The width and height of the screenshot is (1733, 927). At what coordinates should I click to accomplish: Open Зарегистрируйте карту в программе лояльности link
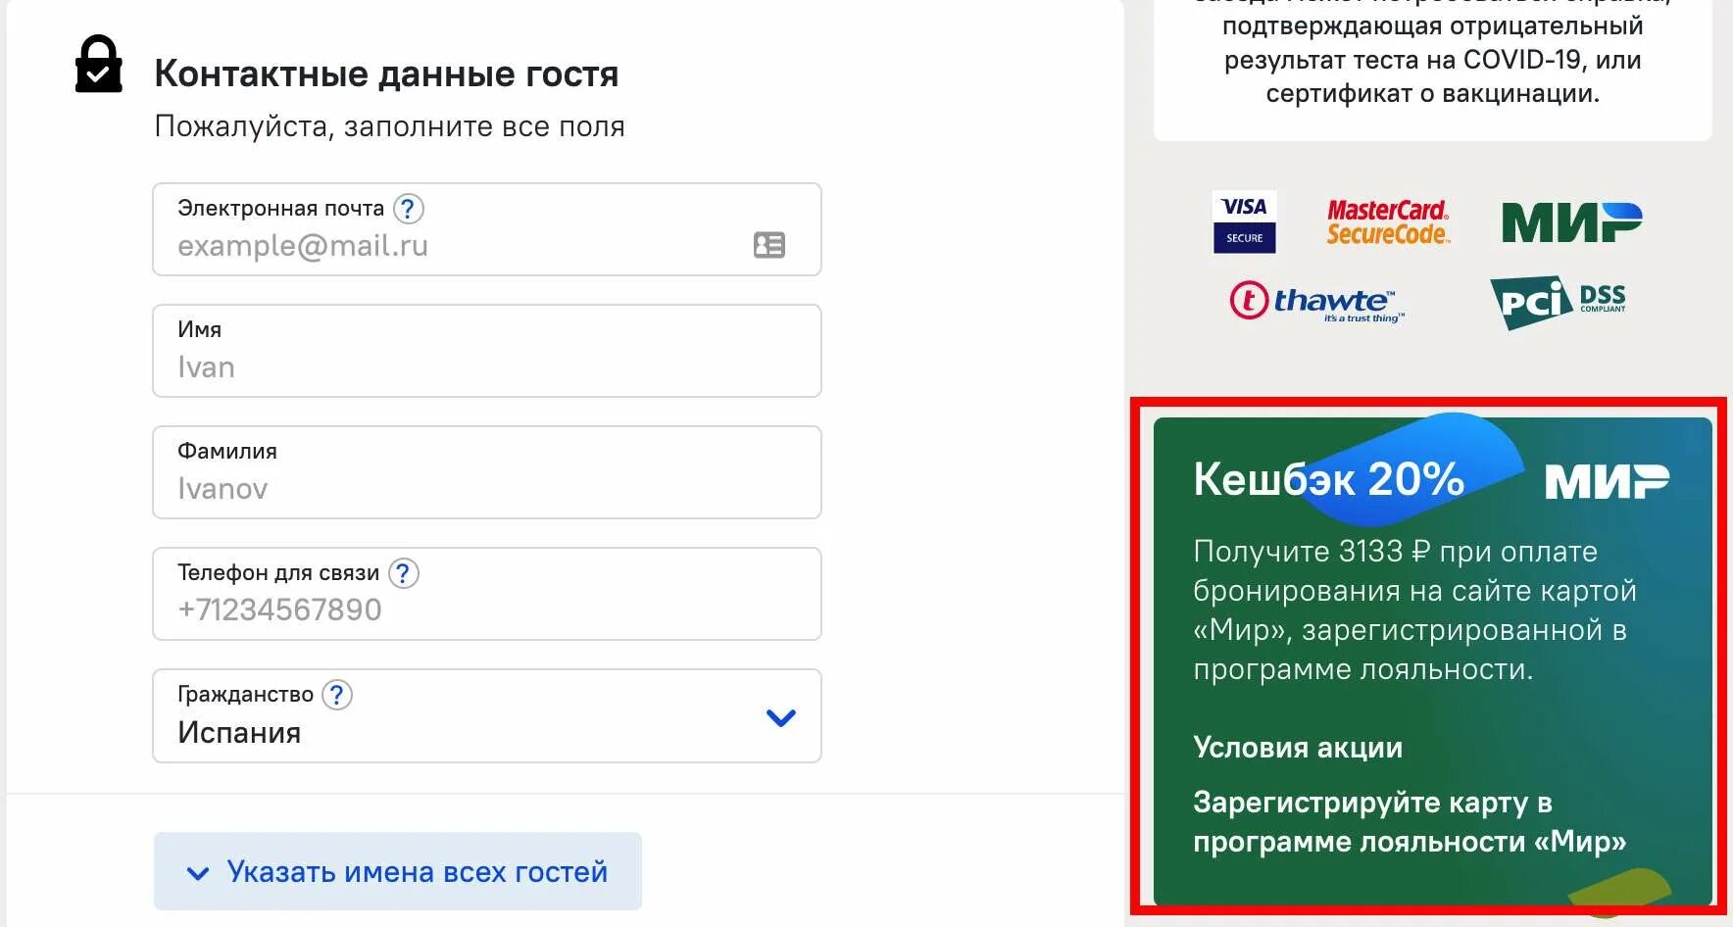(1409, 822)
